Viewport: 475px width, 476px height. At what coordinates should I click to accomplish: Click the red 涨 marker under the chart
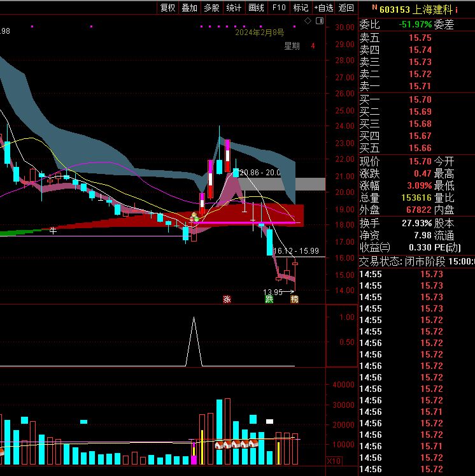[x=227, y=299]
